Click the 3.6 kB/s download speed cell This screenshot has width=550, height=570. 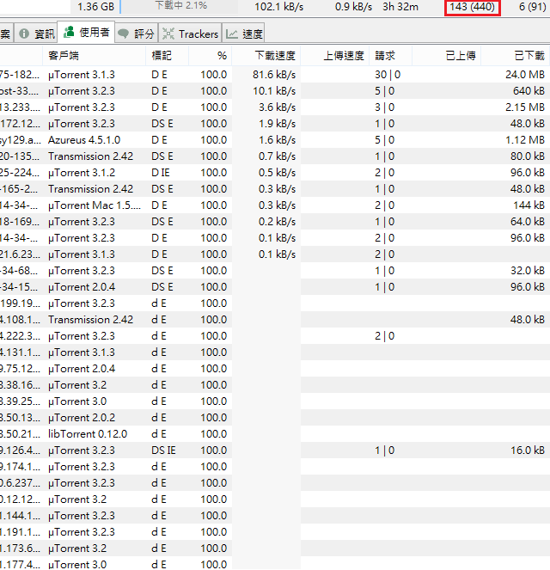click(278, 107)
